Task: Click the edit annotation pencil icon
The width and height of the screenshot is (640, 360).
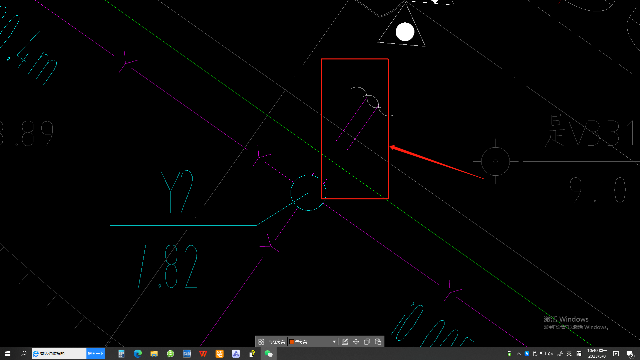Action: pos(345,342)
